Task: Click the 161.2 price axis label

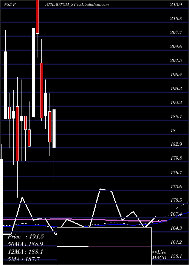Action: pyautogui.click(x=176, y=242)
